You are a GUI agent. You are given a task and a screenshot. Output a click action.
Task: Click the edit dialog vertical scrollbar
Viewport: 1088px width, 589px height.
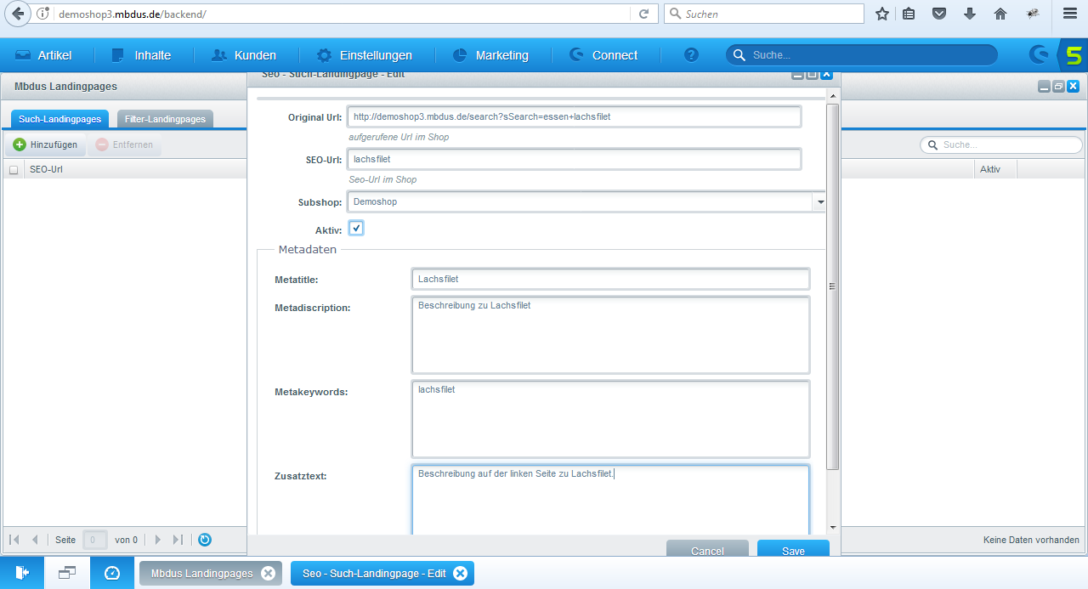(833, 286)
